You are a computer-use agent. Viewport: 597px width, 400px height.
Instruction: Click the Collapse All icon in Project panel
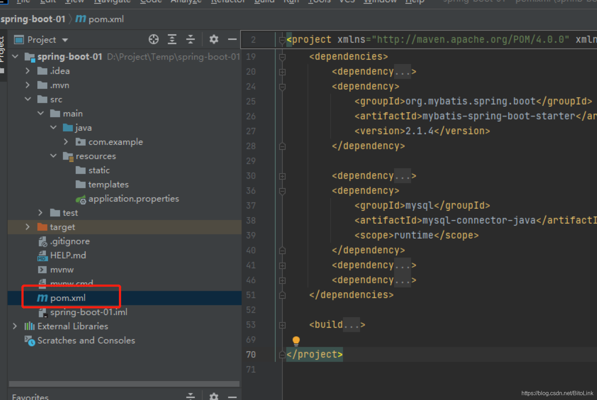pos(191,39)
